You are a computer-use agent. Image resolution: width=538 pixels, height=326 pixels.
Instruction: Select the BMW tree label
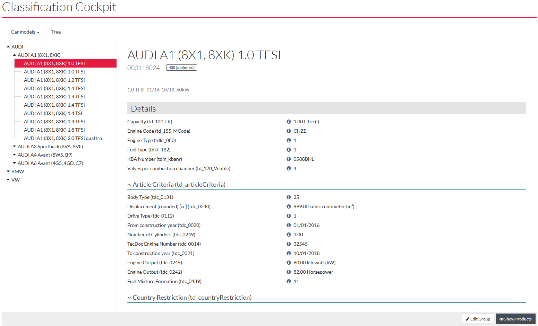(18, 171)
